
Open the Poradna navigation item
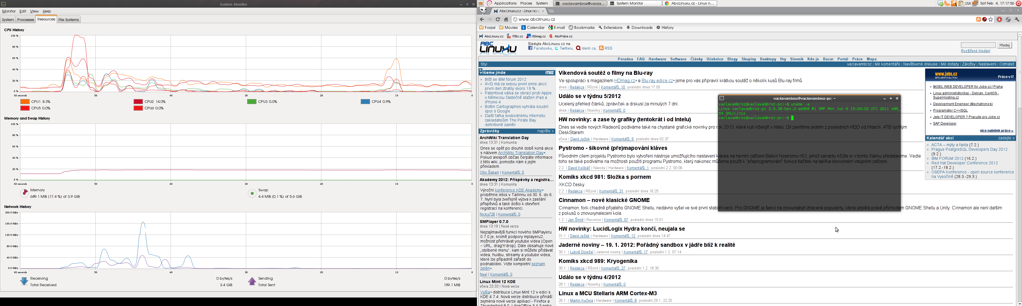(625, 59)
